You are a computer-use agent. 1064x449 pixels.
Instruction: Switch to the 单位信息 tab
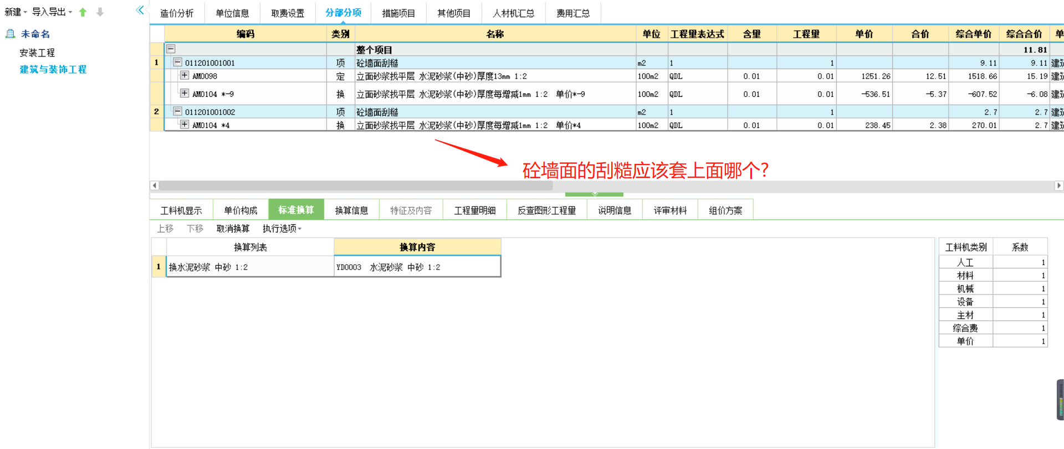point(232,13)
